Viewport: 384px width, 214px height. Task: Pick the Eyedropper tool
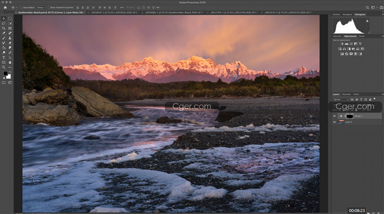(x=4, y=33)
